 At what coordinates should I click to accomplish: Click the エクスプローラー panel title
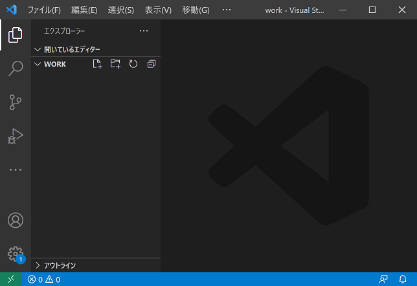(x=64, y=31)
